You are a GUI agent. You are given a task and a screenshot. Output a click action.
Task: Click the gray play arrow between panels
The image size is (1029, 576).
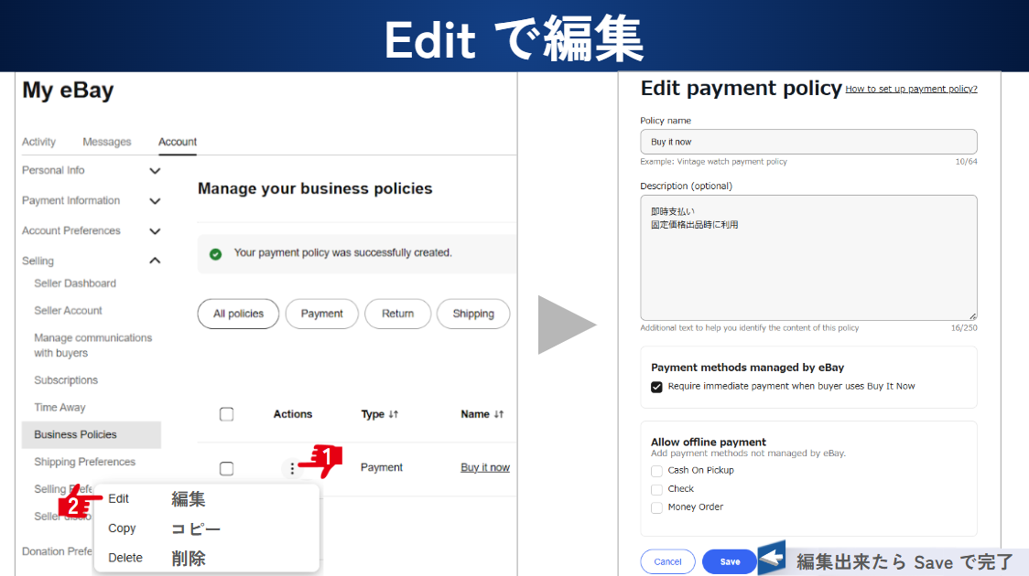click(x=566, y=325)
